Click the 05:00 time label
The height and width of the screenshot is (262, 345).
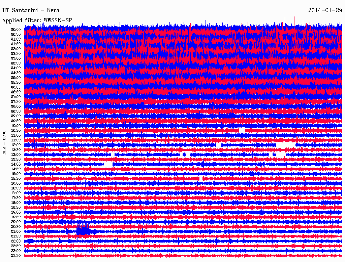[16, 78]
